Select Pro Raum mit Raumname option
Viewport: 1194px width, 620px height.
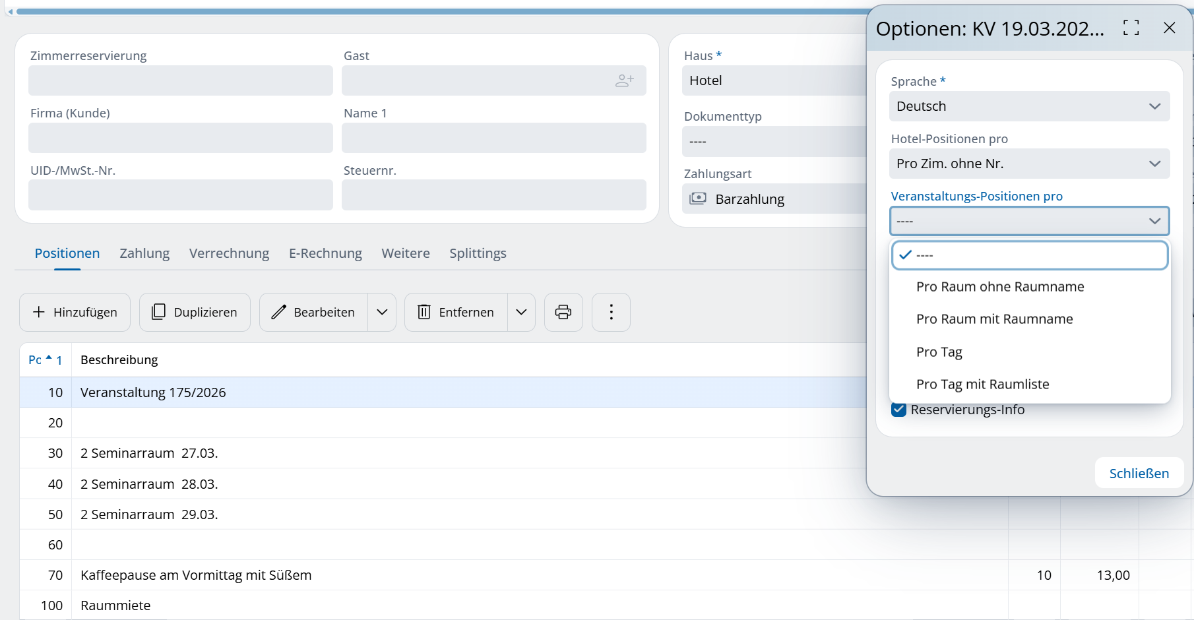994,319
